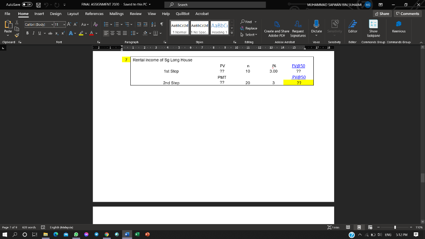This screenshot has height=239, width=425.
Task: Apply the Heading 1 style
Action: (220, 28)
